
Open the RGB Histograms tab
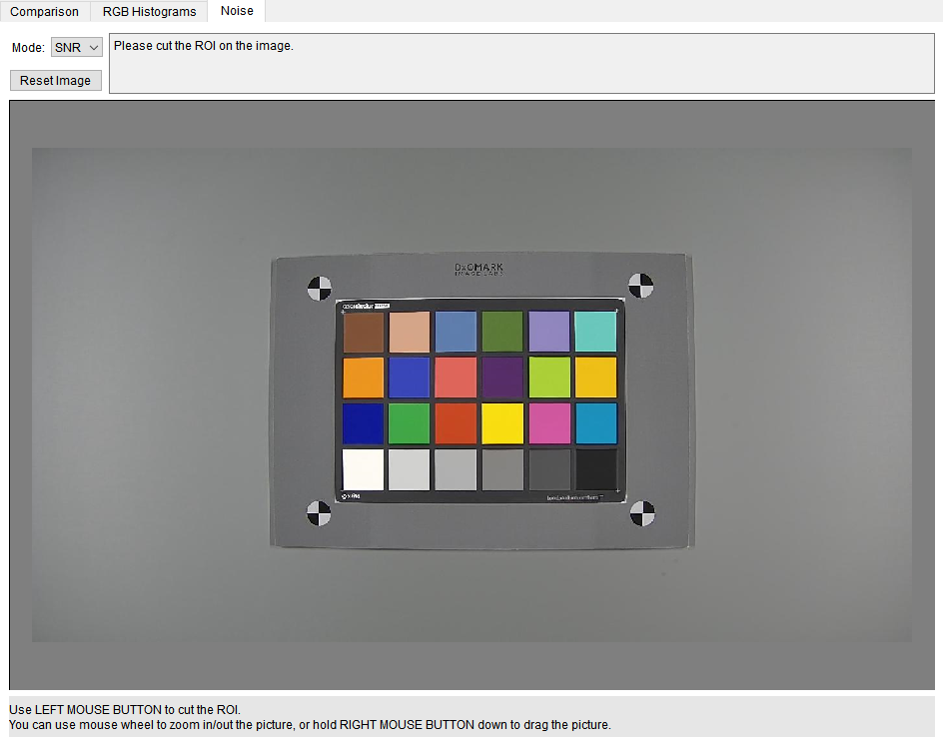(149, 12)
